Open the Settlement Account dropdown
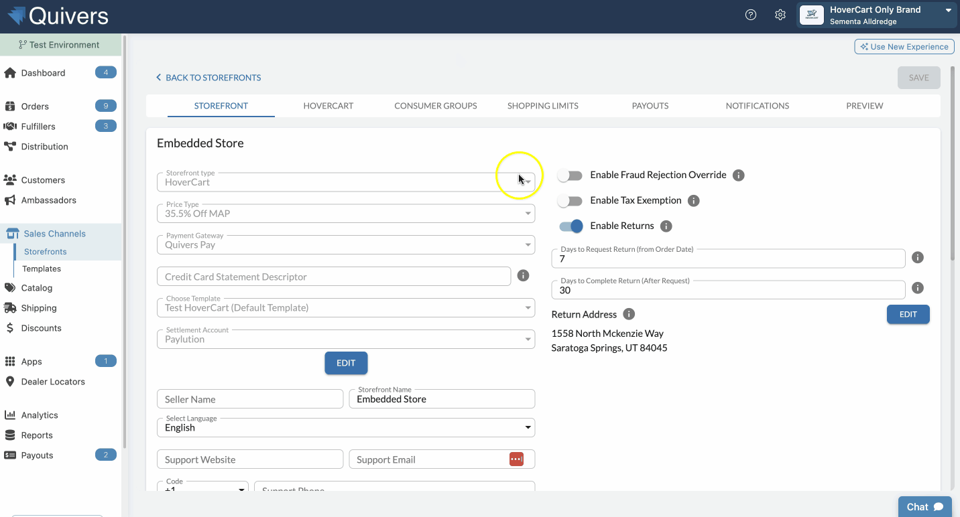Image resolution: width=960 pixels, height=517 pixels. pos(346,339)
